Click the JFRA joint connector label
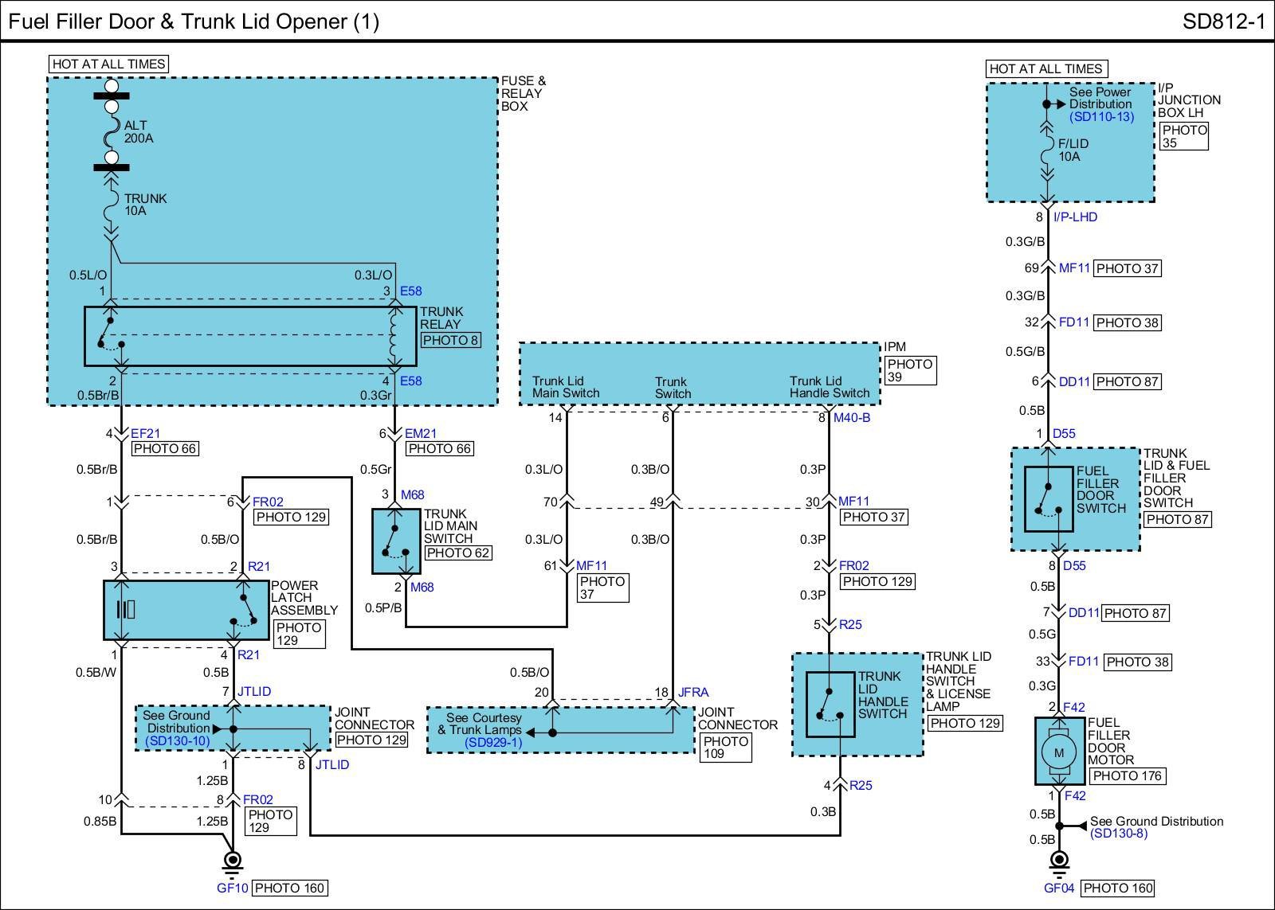1275x910 pixels. point(693,693)
